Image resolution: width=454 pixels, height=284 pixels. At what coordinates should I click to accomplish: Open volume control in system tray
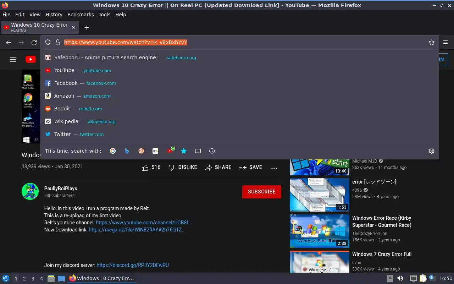tap(400, 278)
